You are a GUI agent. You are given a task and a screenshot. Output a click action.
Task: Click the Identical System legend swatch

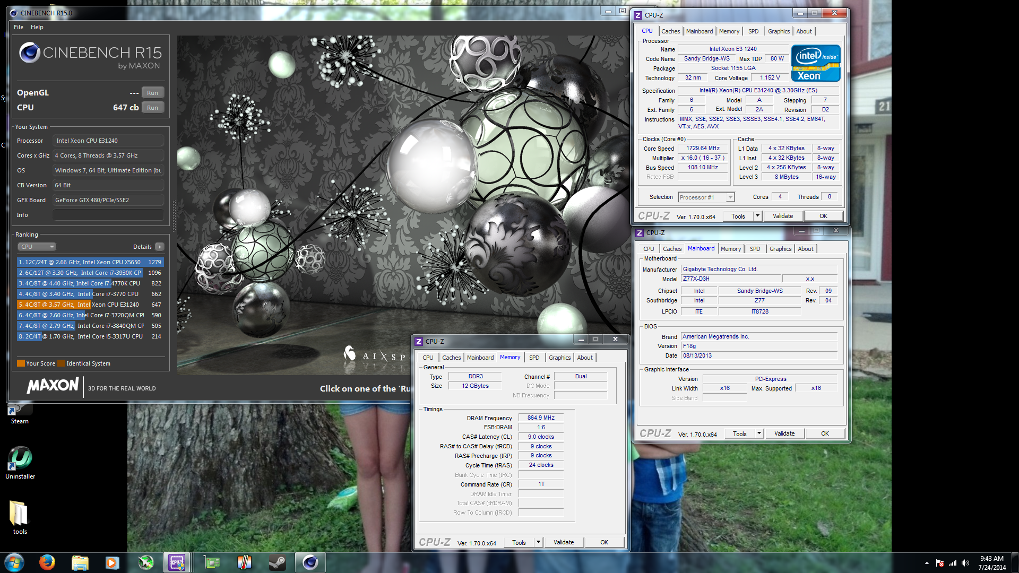62,363
